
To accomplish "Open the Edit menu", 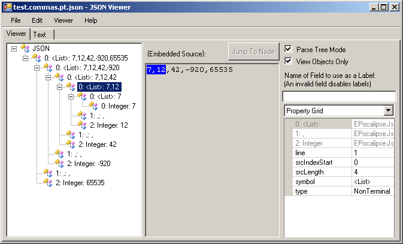I will click(37, 20).
